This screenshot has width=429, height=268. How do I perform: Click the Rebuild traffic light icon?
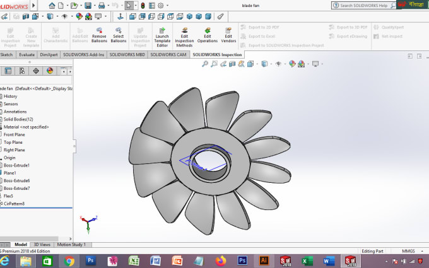tap(143, 6)
